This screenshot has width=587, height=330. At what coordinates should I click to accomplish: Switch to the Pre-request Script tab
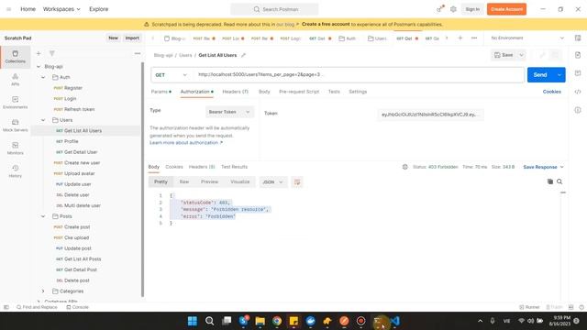pyautogui.click(x=299, y=92)
